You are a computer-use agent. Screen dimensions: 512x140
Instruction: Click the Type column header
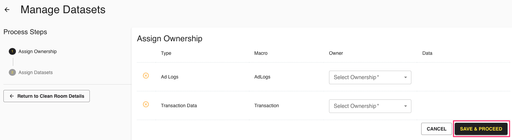point(166,53)
